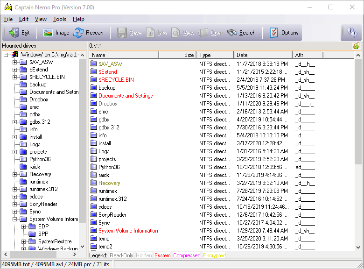The width and height of the screenshot is (364, 269).
Task: Collapse the System Volume Information node
Action: click(x=15, y=219)
